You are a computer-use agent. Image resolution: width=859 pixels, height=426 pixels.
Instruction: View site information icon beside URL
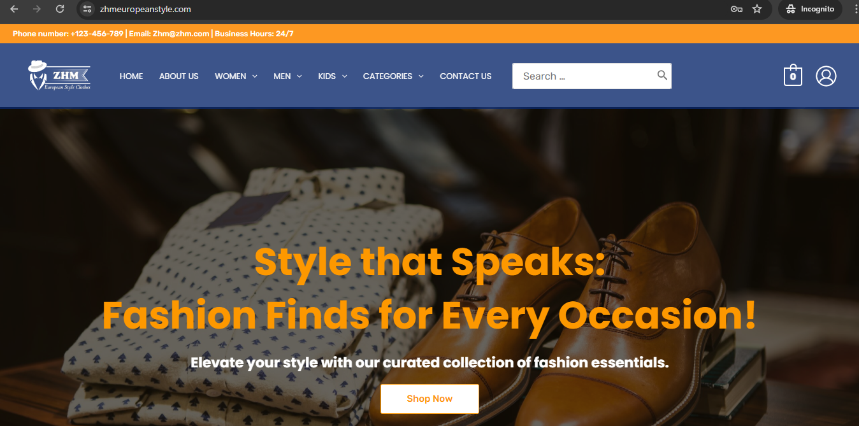pyautogui.click(x=88, y=9)
